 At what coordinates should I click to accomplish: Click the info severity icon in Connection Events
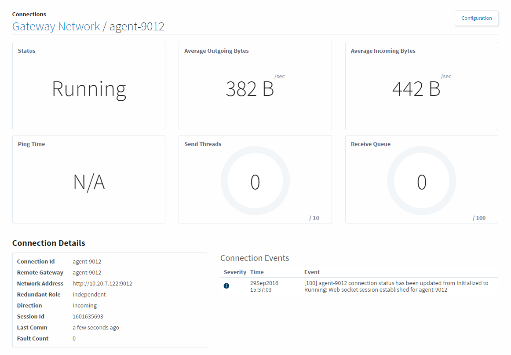tap(226, 286)
